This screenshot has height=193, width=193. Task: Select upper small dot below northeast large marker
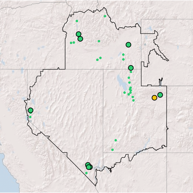(x=123, y=55)
